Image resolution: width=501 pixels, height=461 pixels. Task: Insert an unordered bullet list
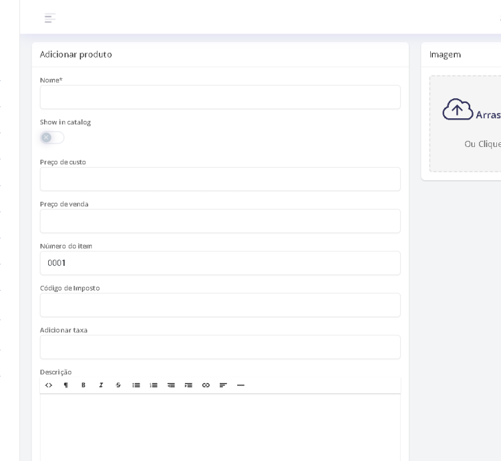coord(136,386)
